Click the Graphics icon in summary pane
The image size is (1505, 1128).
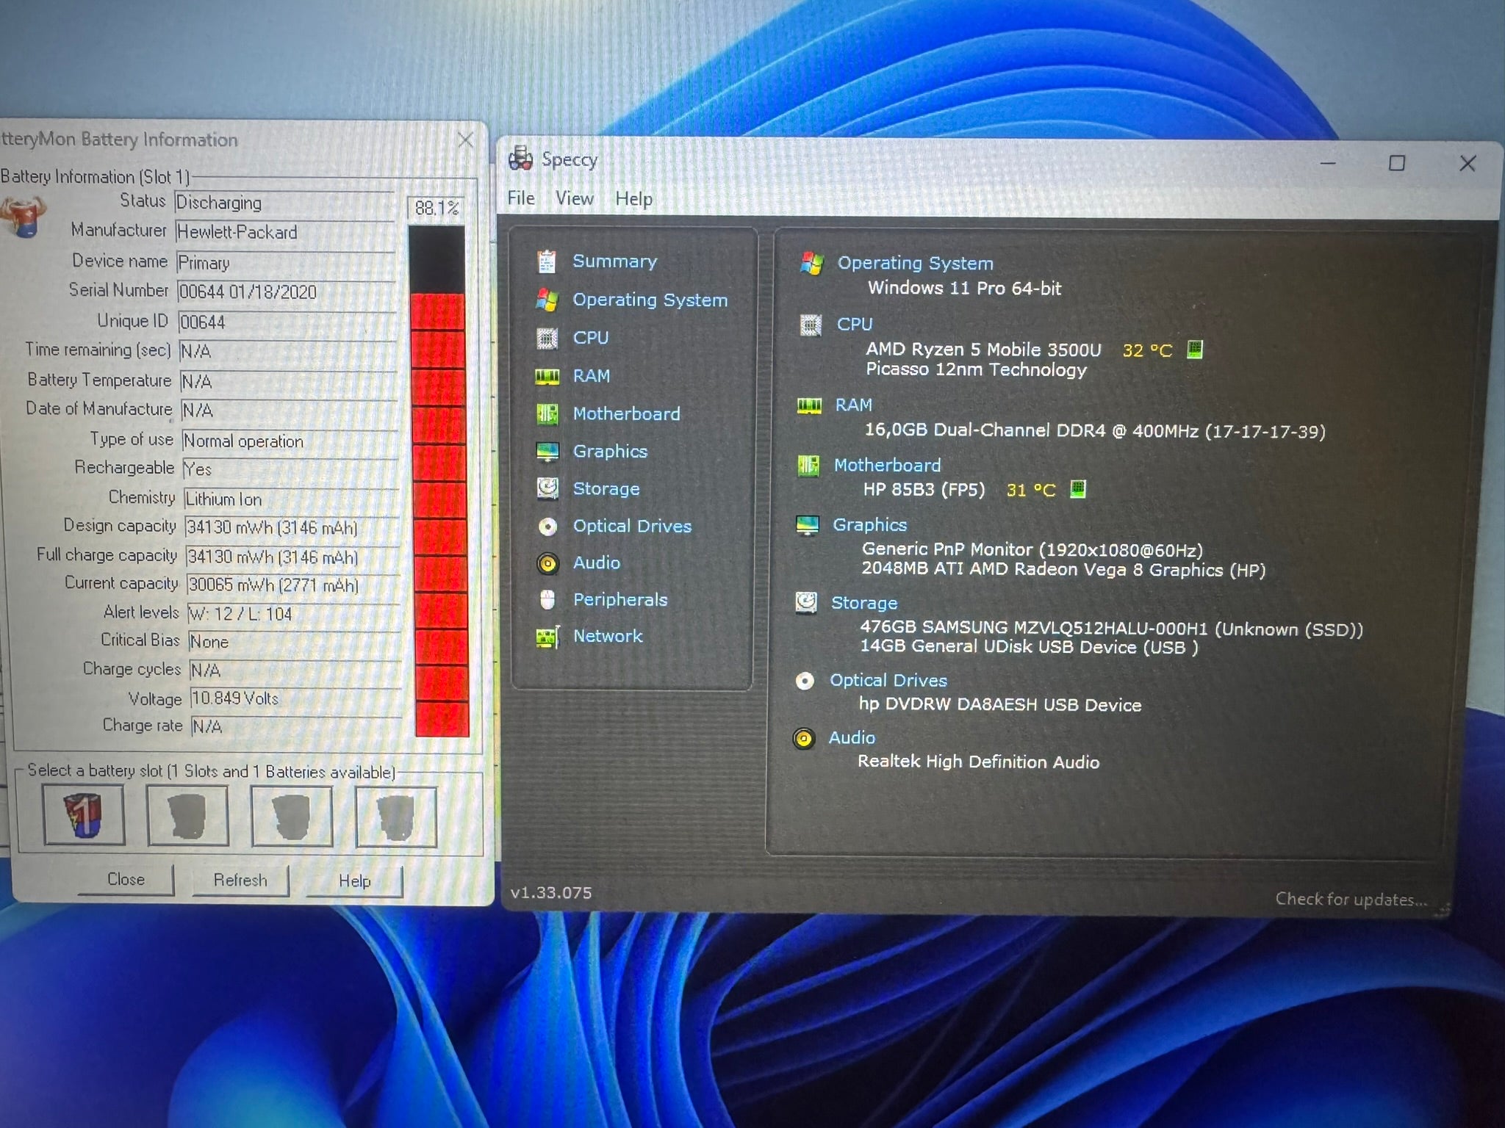pyautogui.click(x=807, y=525)
